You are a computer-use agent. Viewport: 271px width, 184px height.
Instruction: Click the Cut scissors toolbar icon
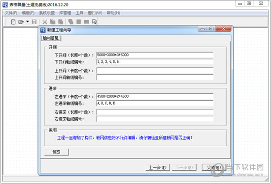45,22
